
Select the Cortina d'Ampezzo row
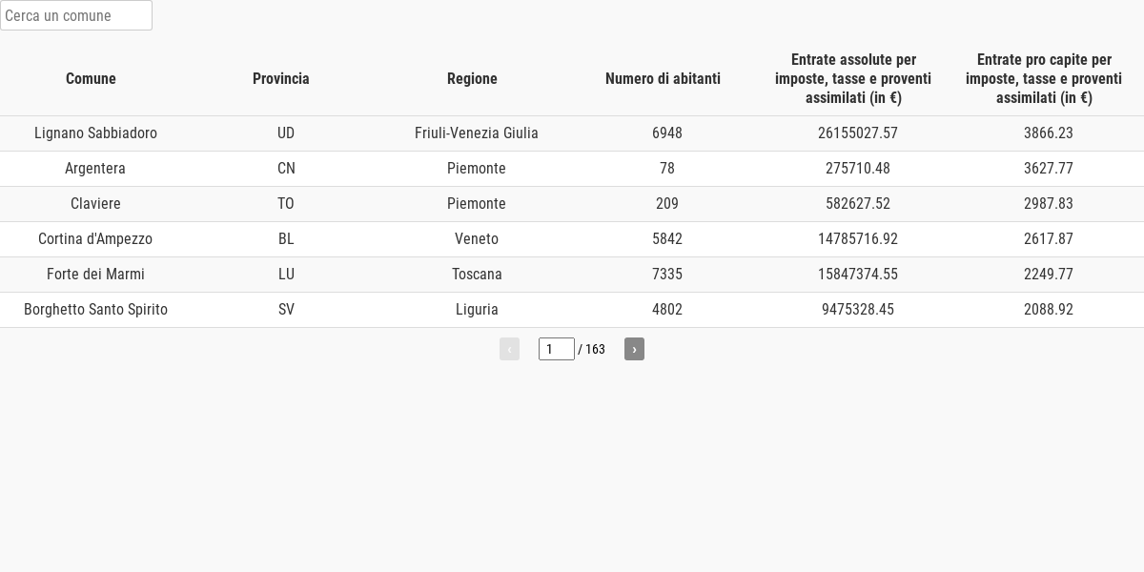pos(95,239)
